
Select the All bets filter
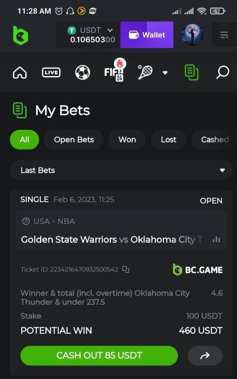coord(24,139)
